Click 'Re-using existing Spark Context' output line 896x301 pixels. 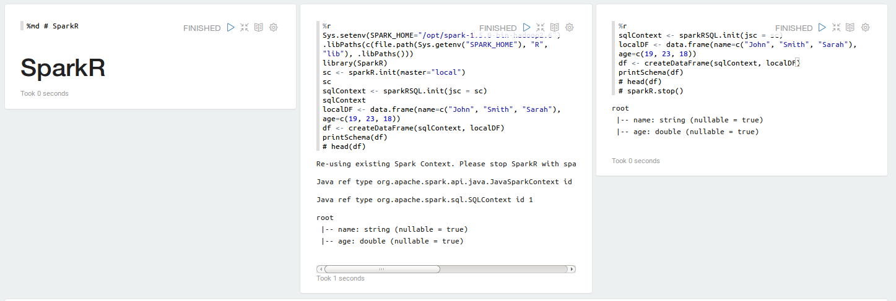[x=446, y=164]
